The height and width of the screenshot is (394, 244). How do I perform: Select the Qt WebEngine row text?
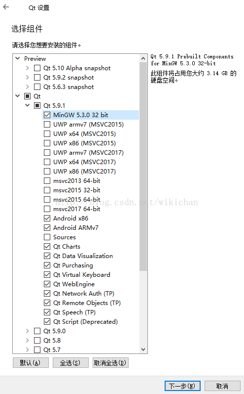click(74, 284)
